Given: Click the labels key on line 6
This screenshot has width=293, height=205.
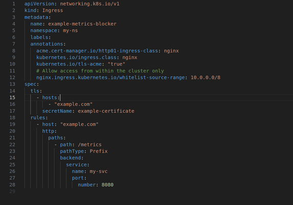Looking at the screenshot, I should click(x=39, y=37).
